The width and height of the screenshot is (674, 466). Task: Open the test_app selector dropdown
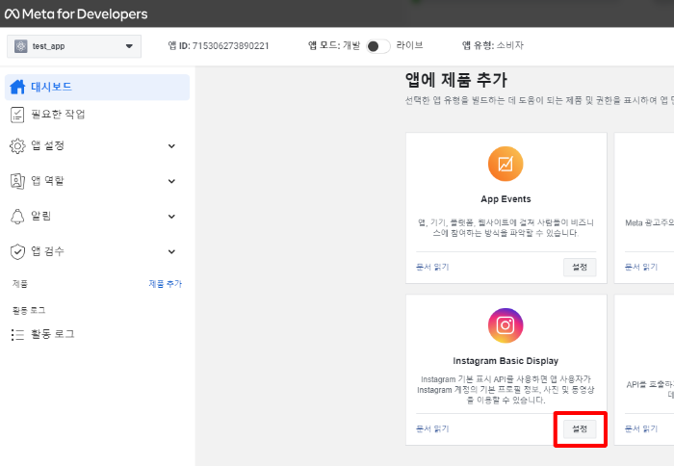pyautogui.click(x=74, y=46)
